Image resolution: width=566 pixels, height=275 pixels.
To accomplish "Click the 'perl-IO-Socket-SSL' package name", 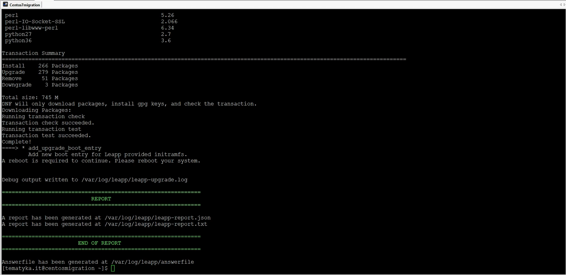I will click(35, 21).
